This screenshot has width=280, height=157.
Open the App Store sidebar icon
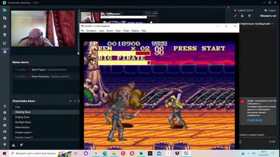[5, 35]
